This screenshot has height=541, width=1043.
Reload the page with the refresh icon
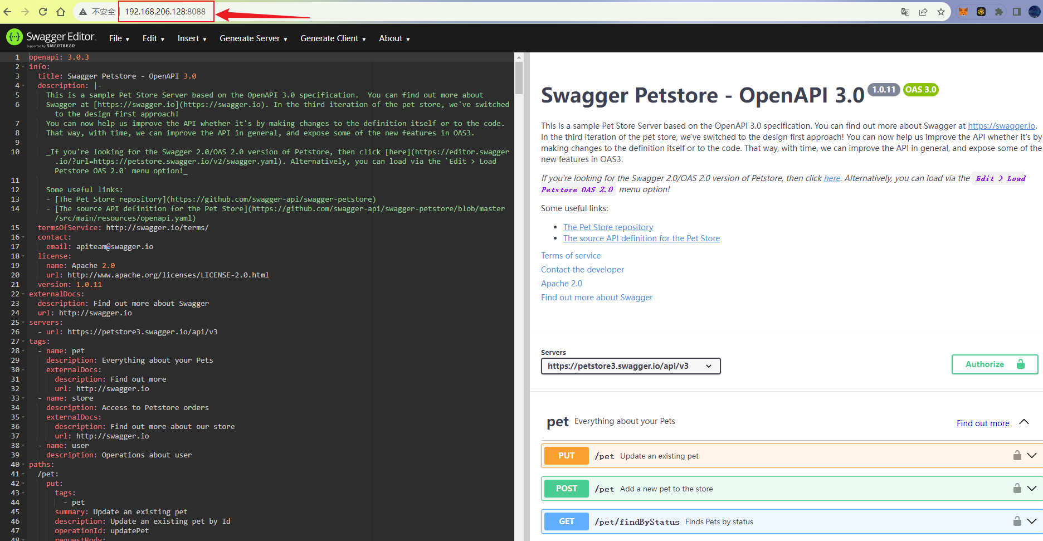pos(43,12)
